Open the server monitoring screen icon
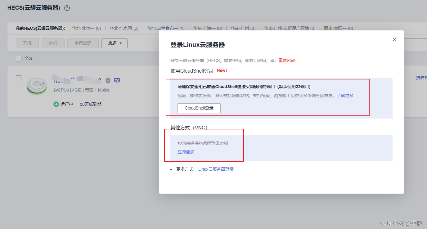The width and height of the screenshot is (427, 229). [x=117, y=81]
